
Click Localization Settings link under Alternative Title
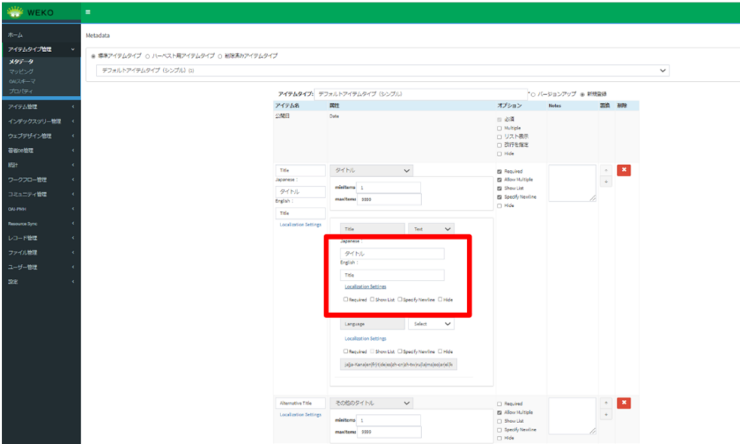300,414
